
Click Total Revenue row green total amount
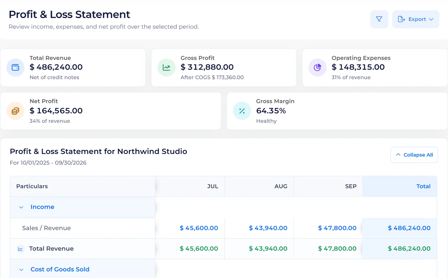(x=409, y=249)
